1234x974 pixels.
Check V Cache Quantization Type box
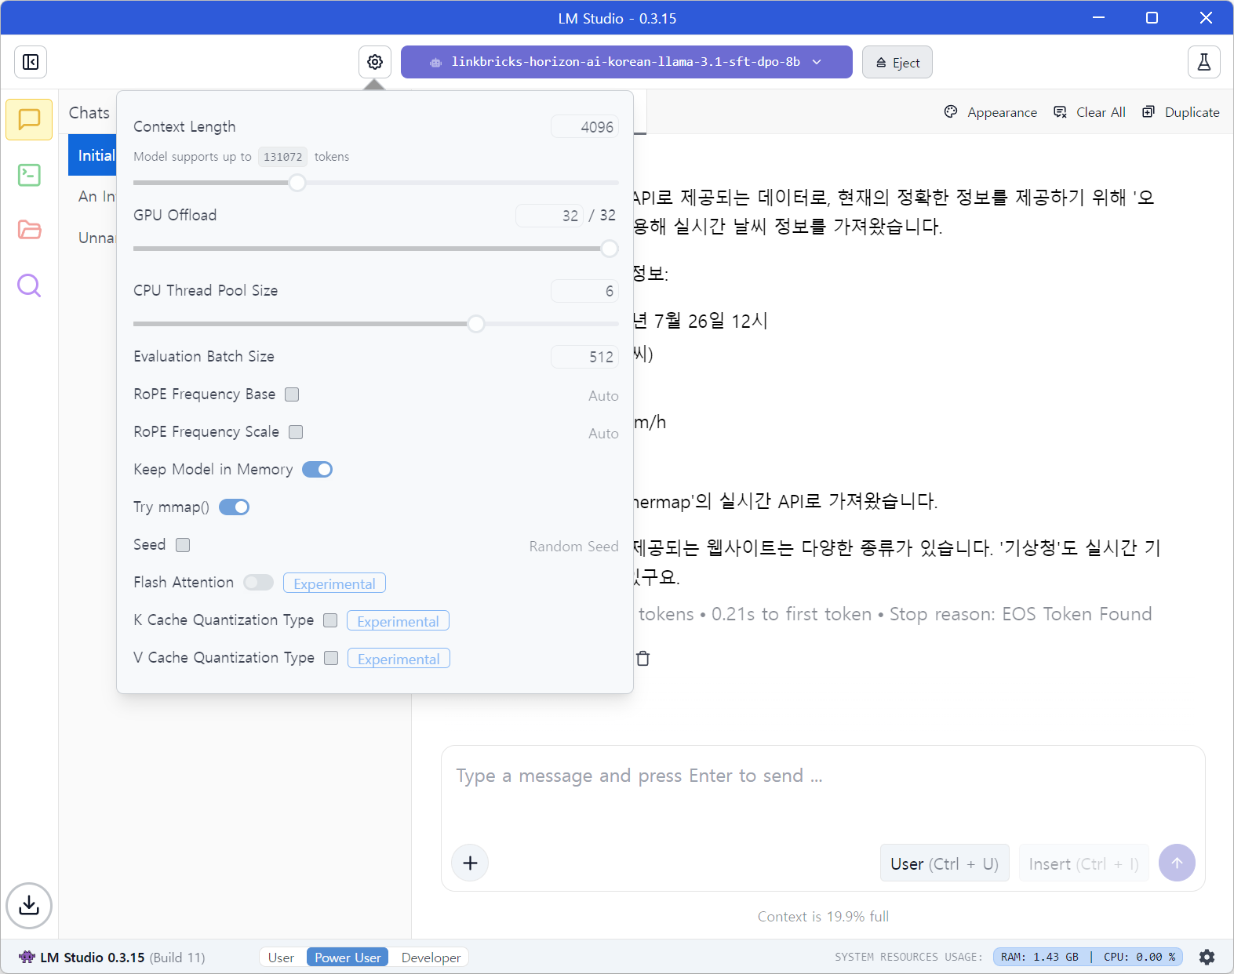click(331, 658)
